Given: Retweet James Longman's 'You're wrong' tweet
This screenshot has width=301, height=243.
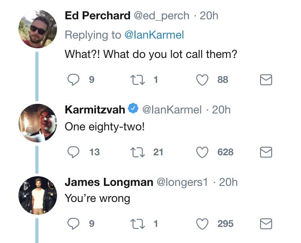Looking at the screenshot, I should (138, 224).
